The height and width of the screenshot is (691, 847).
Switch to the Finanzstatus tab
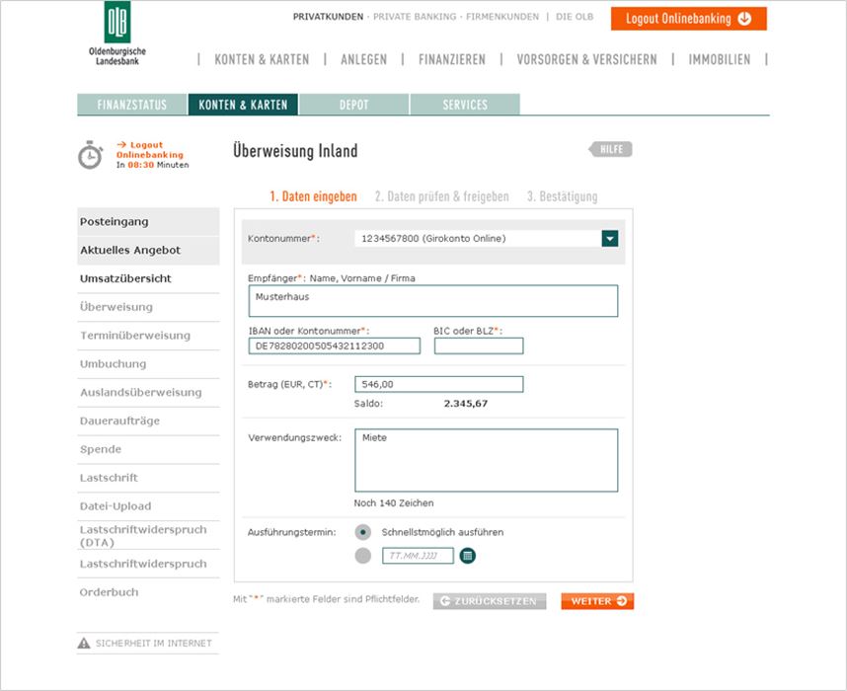[132, 105]
